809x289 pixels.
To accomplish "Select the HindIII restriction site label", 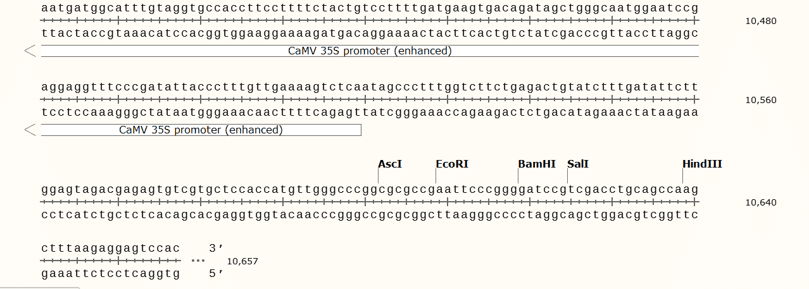I will pos(702,164).
